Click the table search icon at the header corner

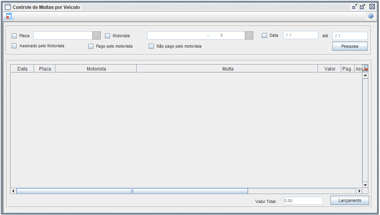tap(365, 69)
